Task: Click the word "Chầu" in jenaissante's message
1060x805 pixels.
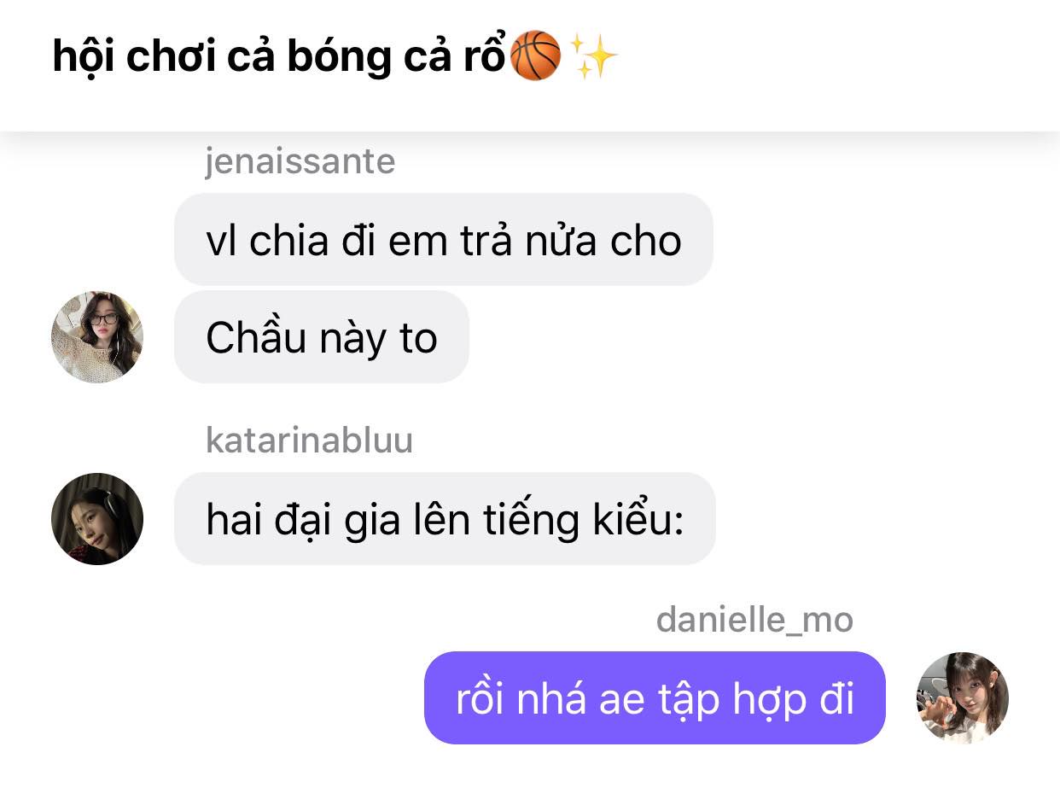Action: 256,338
